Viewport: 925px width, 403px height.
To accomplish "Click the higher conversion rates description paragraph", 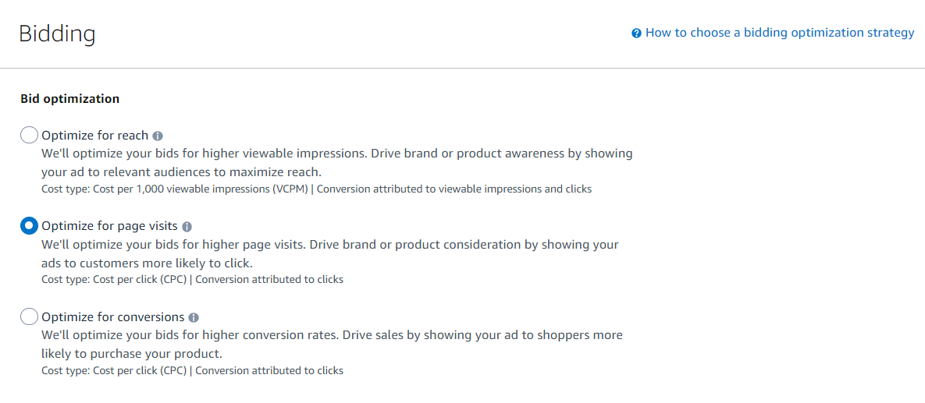I will click(332, 345).
